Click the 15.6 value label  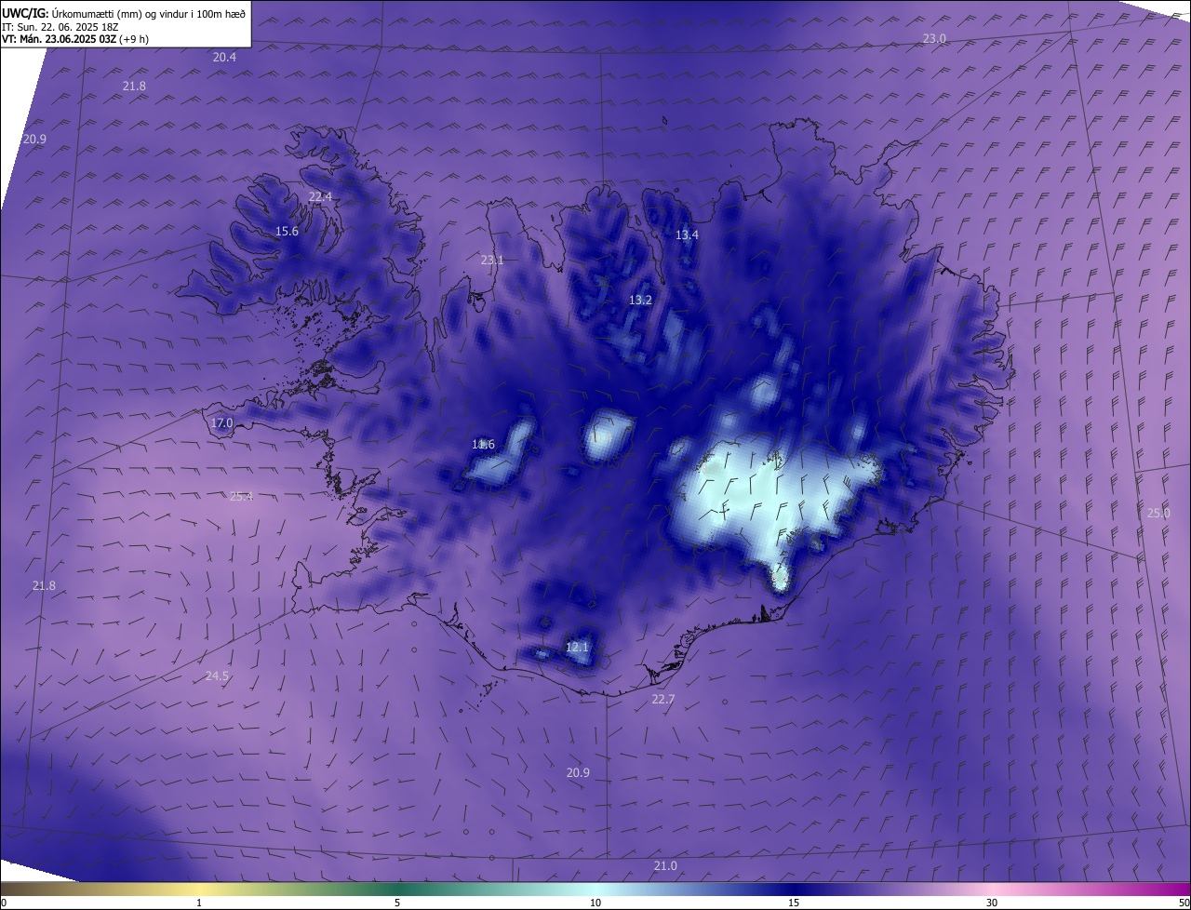click(287, 232)
